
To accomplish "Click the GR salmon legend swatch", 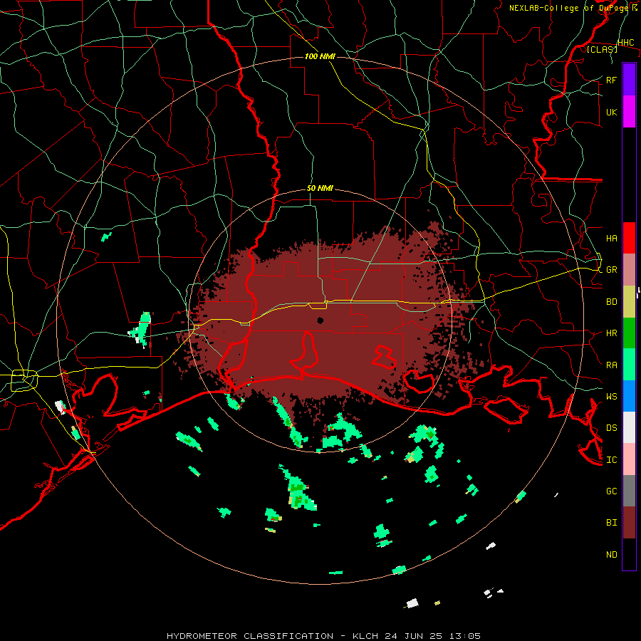I will [629, 270].
